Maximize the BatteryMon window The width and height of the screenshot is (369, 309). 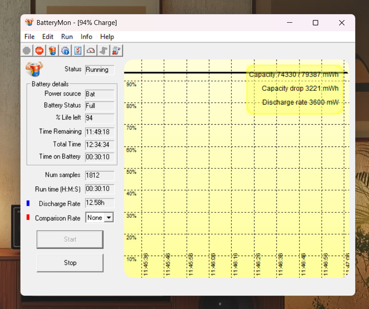316,23
